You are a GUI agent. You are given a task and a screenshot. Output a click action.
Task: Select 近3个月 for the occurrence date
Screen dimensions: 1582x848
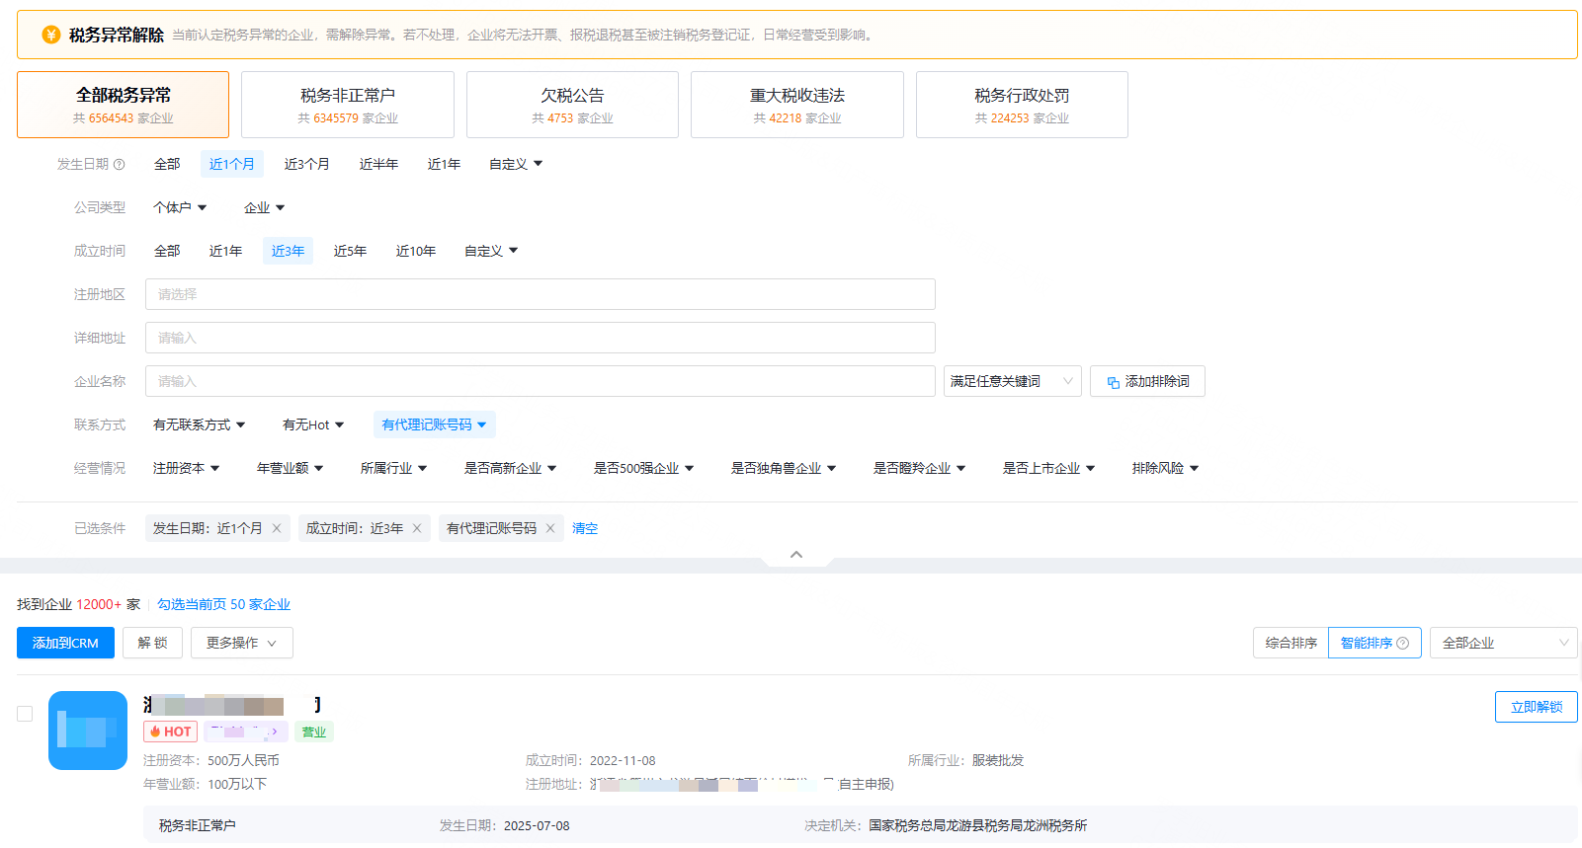pyautogui.click(x=306, y=165)
